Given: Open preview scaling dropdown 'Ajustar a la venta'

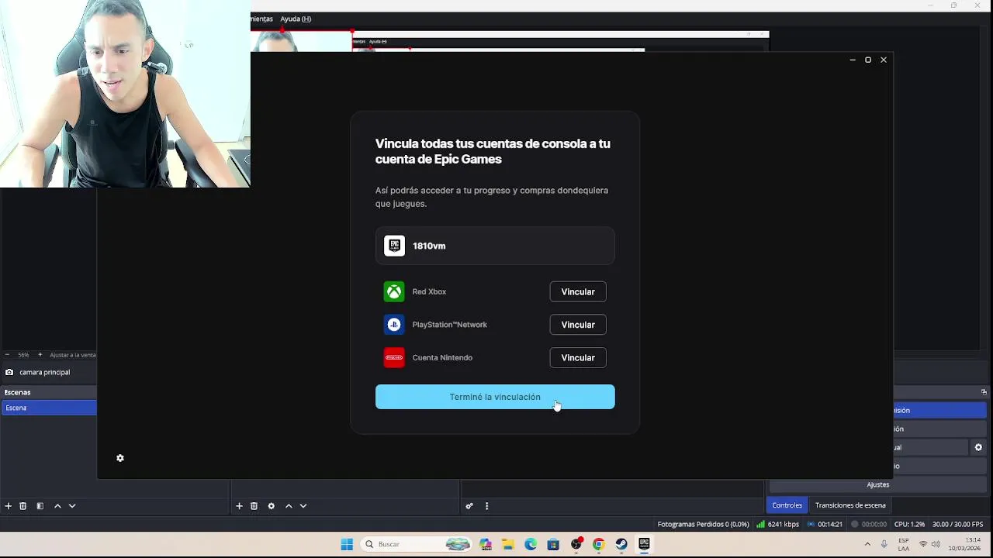Looking at the screenshot, I should point(73,355).
